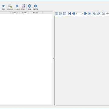
Task: Fit page to width in preview toolbar
Action: pos(61,14)
